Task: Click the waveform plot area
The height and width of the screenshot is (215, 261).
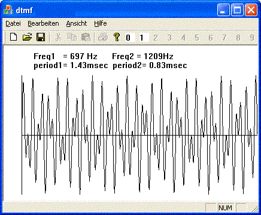Action: pyautogui.click(x=139, y=135)
